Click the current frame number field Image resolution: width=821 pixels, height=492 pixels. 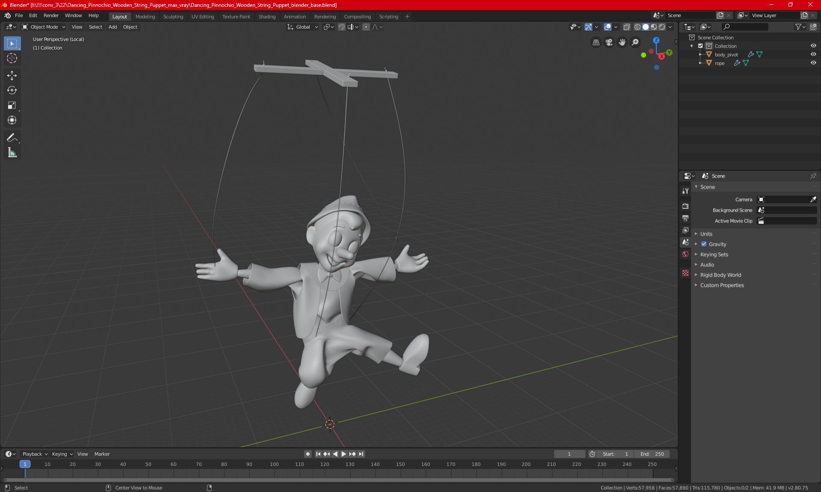[x=569, y=454]
